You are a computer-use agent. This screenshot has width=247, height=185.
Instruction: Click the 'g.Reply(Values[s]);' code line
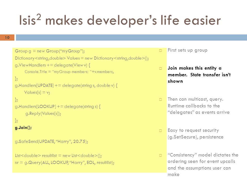pos(43,114)
